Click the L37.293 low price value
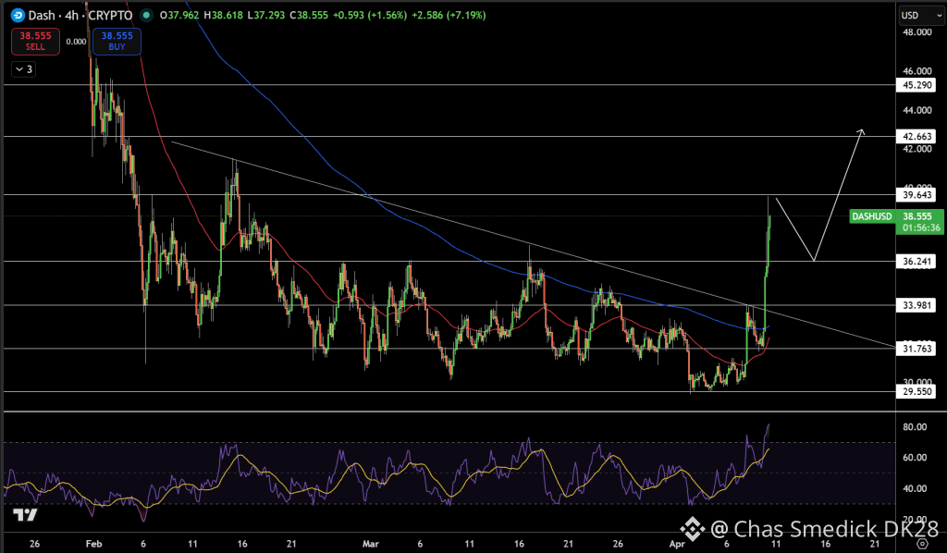The height and width of the screenshot is (553, 947). point(265,15)
